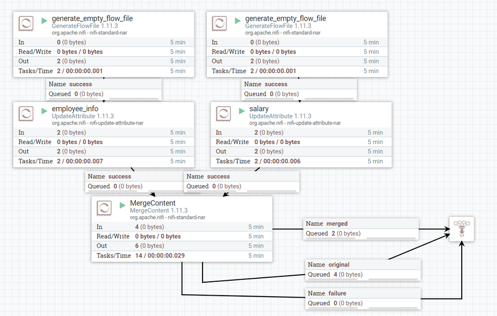Click the salary processor name text
This screenshot has height=316, width=497.
pos(259,109)
